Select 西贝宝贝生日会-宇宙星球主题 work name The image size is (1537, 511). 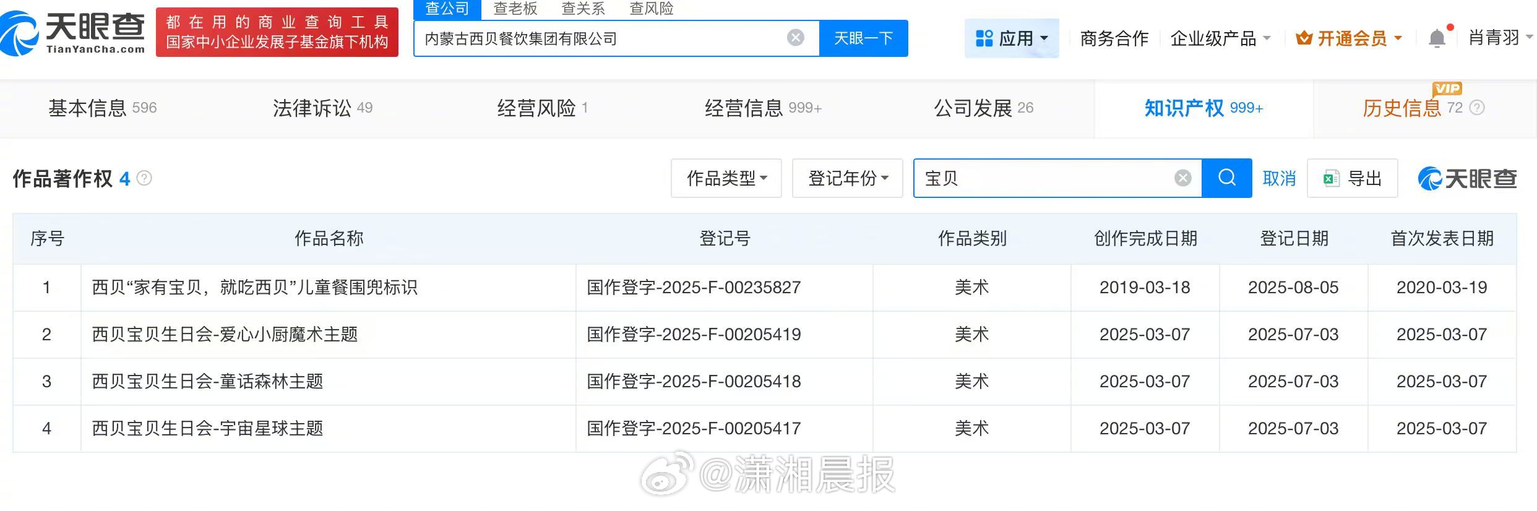pyautogui.click(x=208, y=428)
